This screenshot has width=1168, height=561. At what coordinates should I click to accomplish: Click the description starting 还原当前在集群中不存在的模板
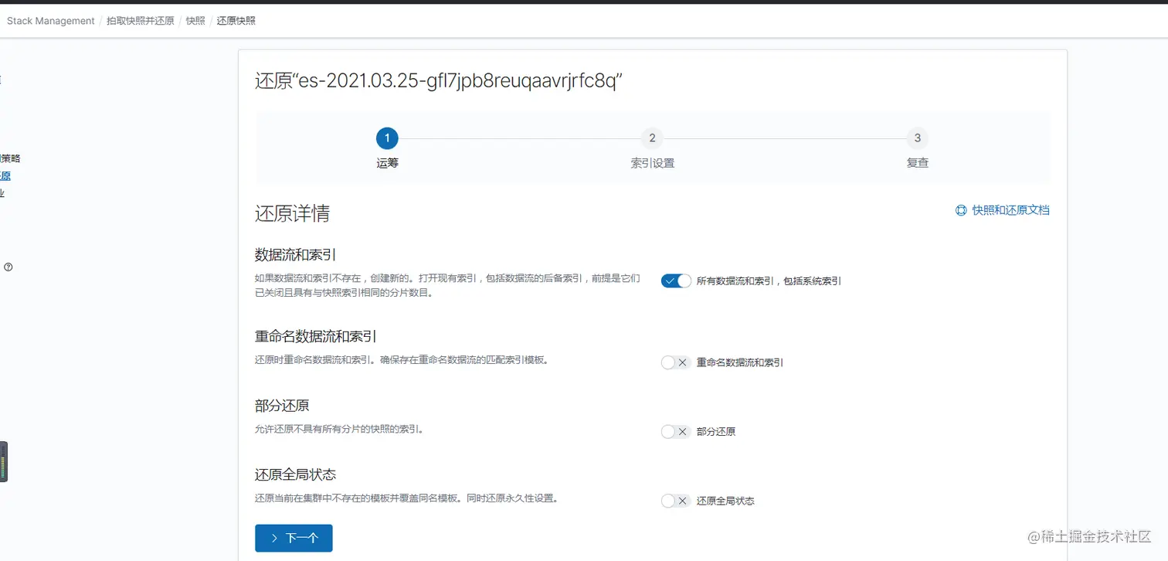coord(406,498)
